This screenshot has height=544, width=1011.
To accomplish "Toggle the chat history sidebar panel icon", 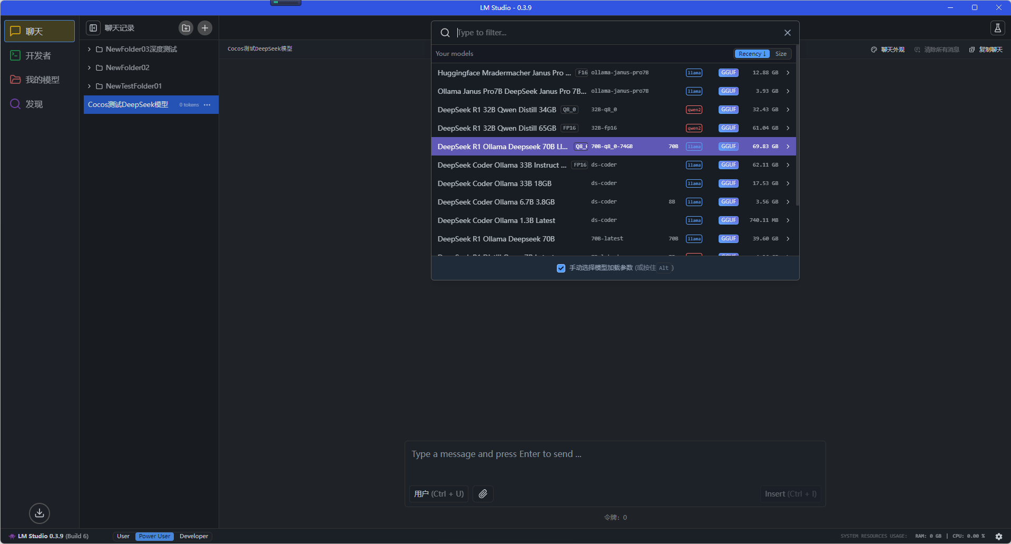I will pyautogui.click(x=93, y=28).
